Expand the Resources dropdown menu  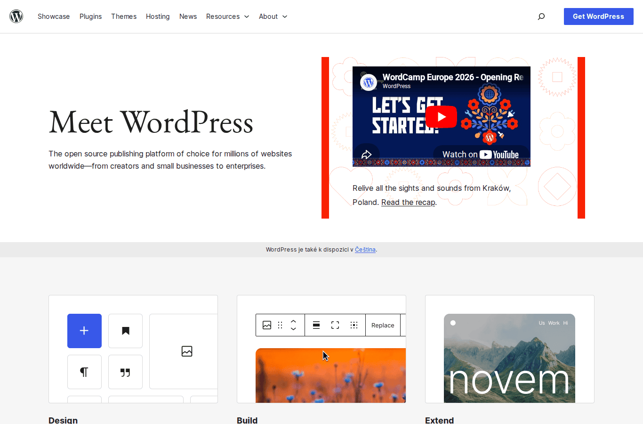(x=227, y=16)
